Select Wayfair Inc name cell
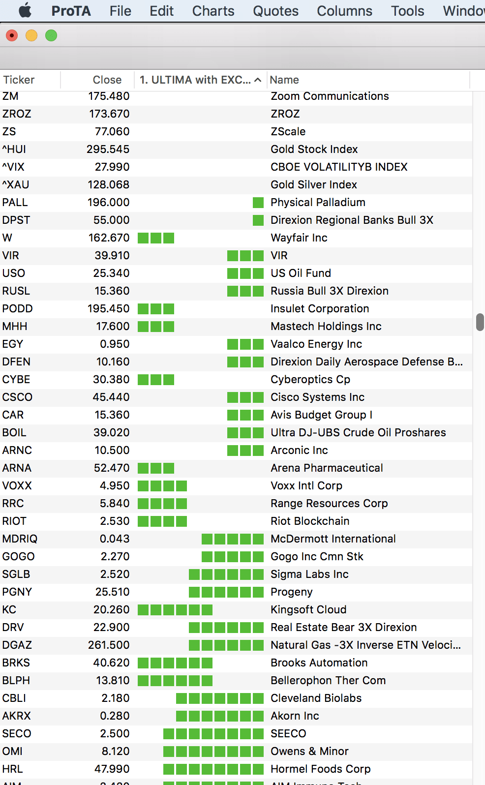This screenshot has height=785, width=485. click(x=299, y=238)
